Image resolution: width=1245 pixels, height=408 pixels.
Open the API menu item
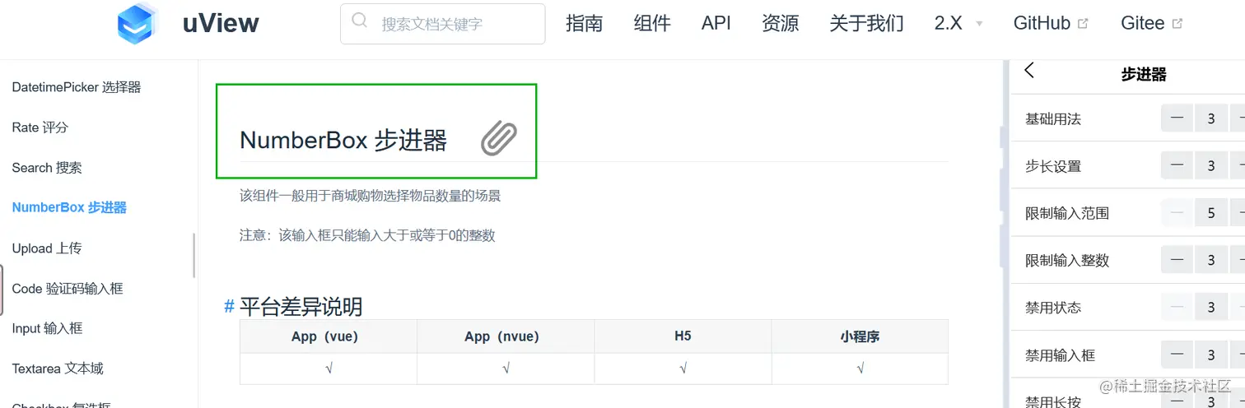click(716, 23)
